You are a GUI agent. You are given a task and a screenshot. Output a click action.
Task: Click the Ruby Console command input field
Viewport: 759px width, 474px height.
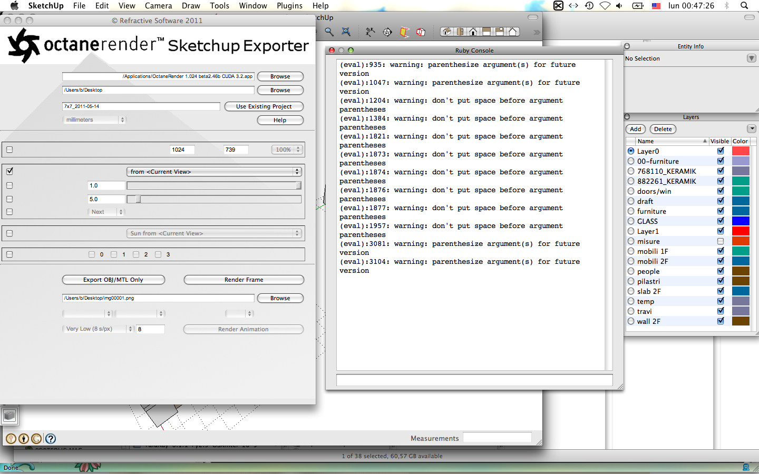pos(474,380)
